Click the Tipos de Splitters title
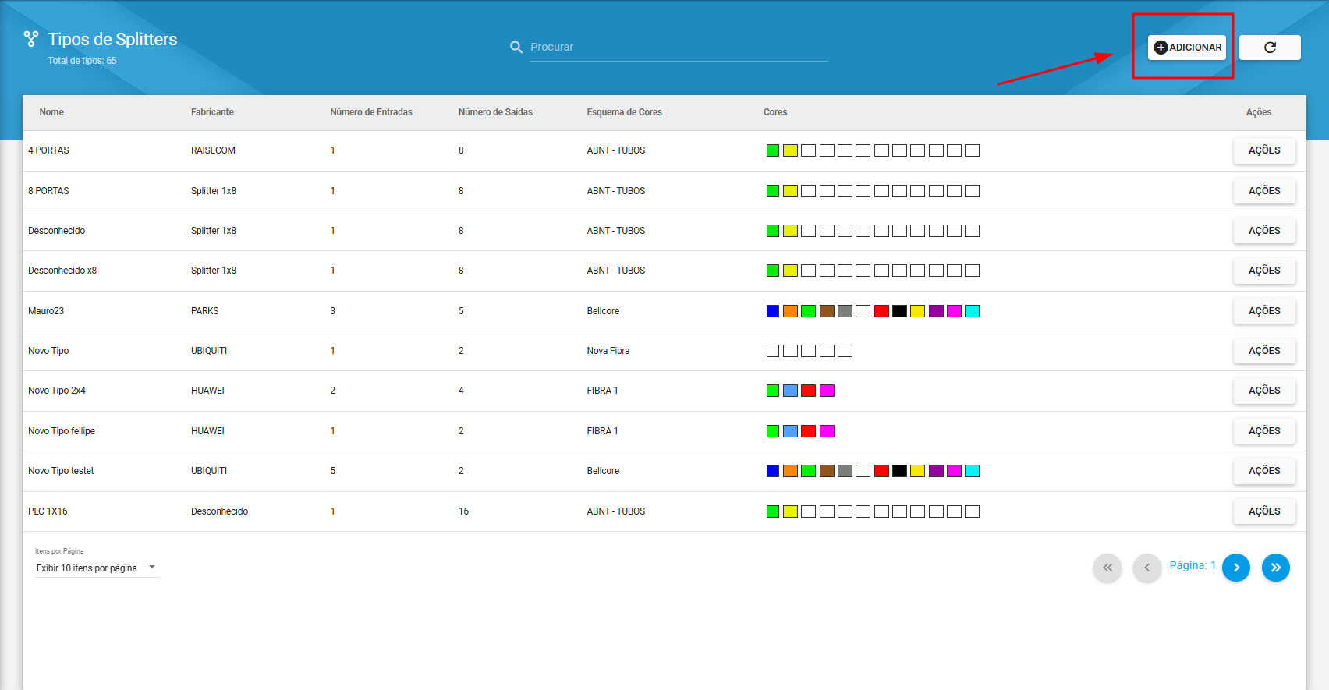This screenshot has height=690, width=1329. pos(112,39)
